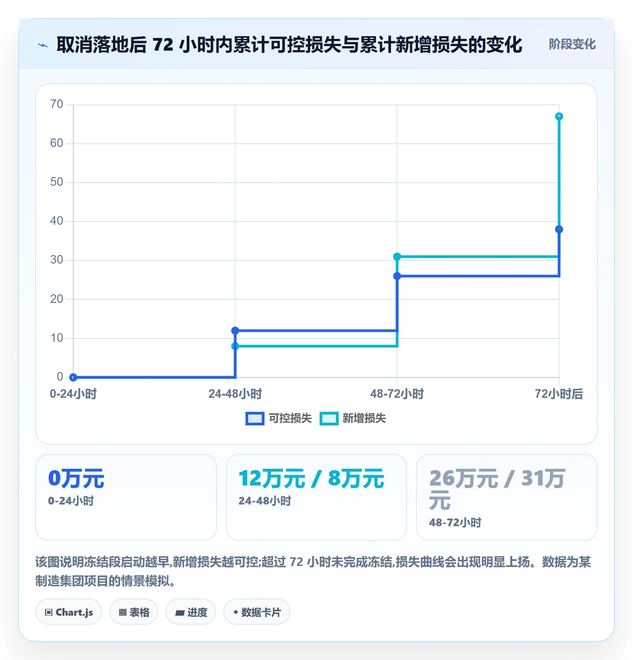This screenshot has width=633, height=660.
Task: Click the 48-72小时 x-axis label
Action: [x=397, y=394]
